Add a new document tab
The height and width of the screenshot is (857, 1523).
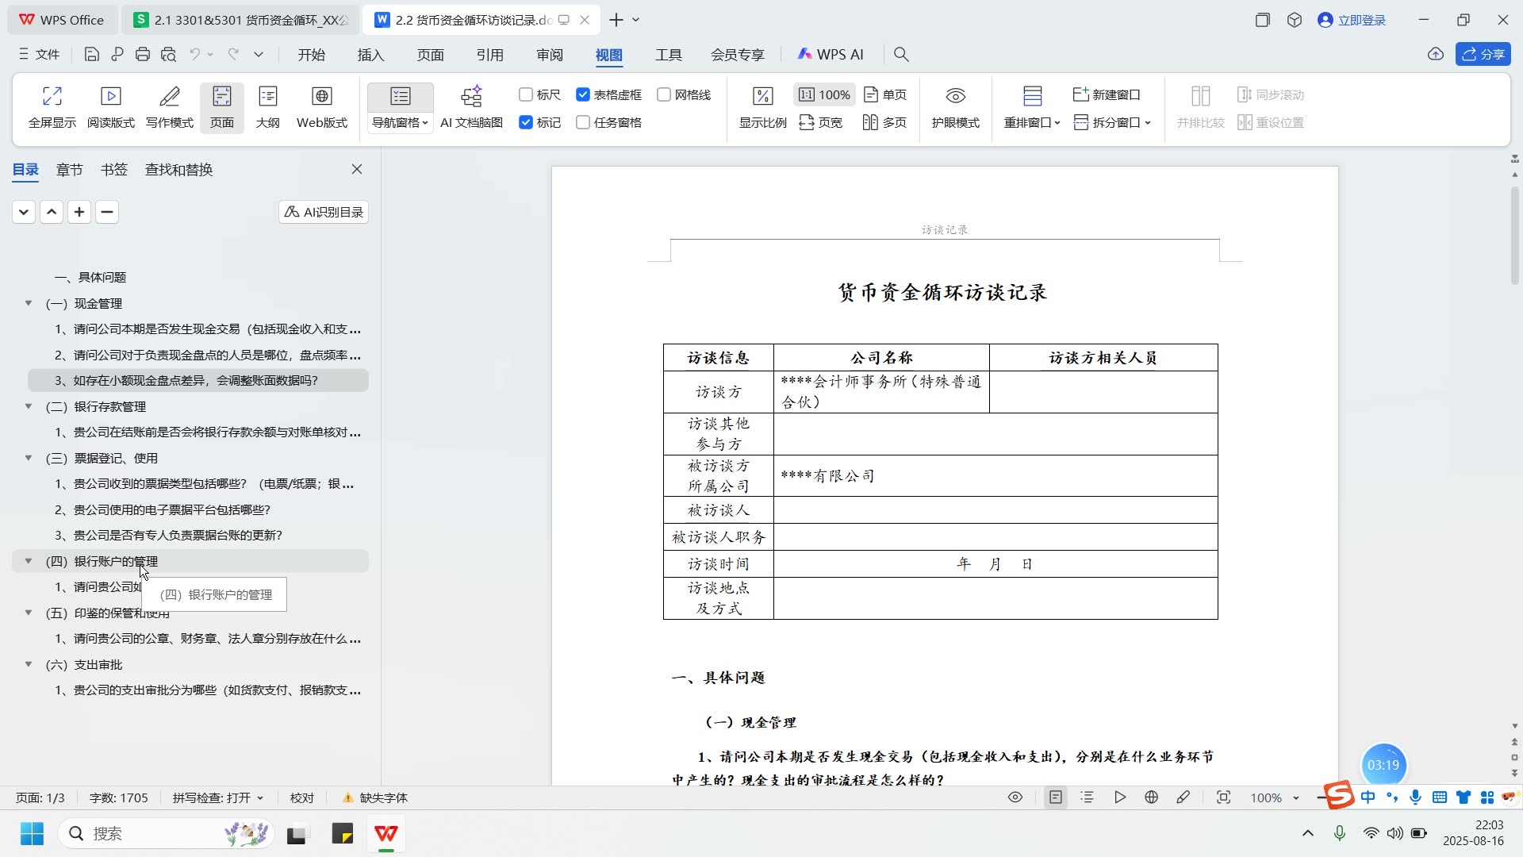[x=616, y=20]
